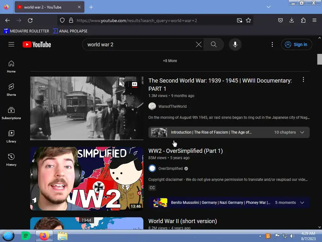Click the OverSimplified channel avatar

point(152,168)
